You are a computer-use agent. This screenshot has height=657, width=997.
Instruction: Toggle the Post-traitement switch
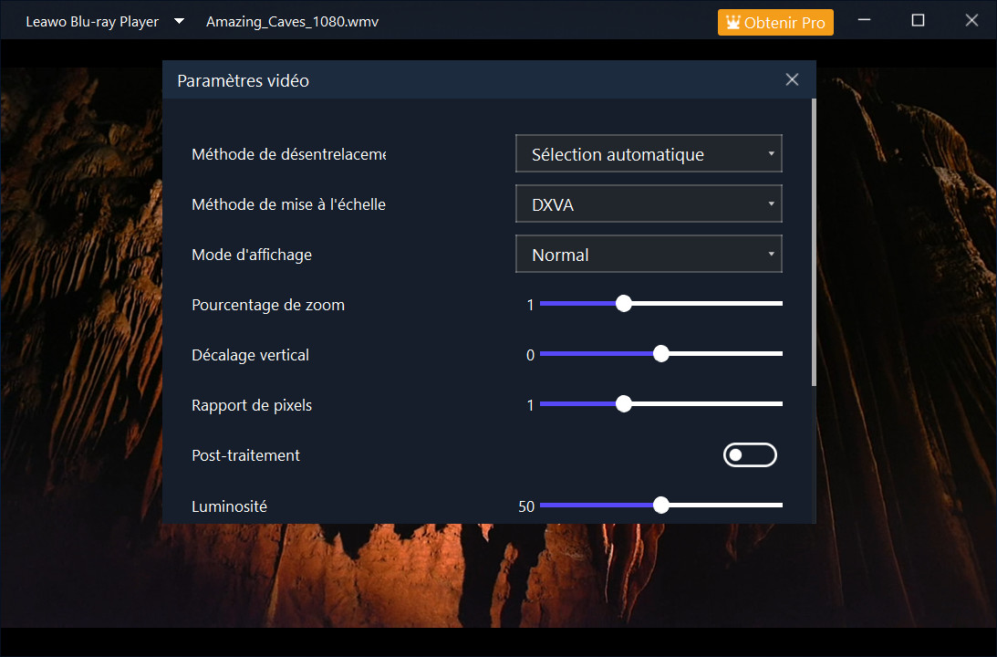point(750,454)
